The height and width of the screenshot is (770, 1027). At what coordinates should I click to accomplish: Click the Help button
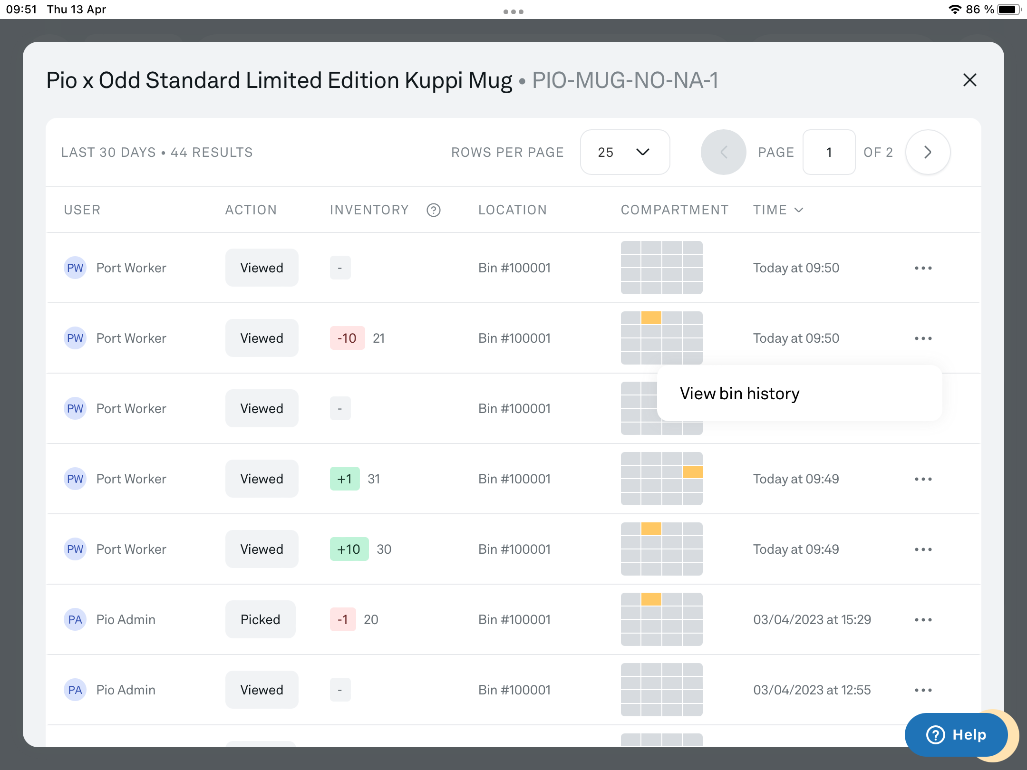coord(956,735)
